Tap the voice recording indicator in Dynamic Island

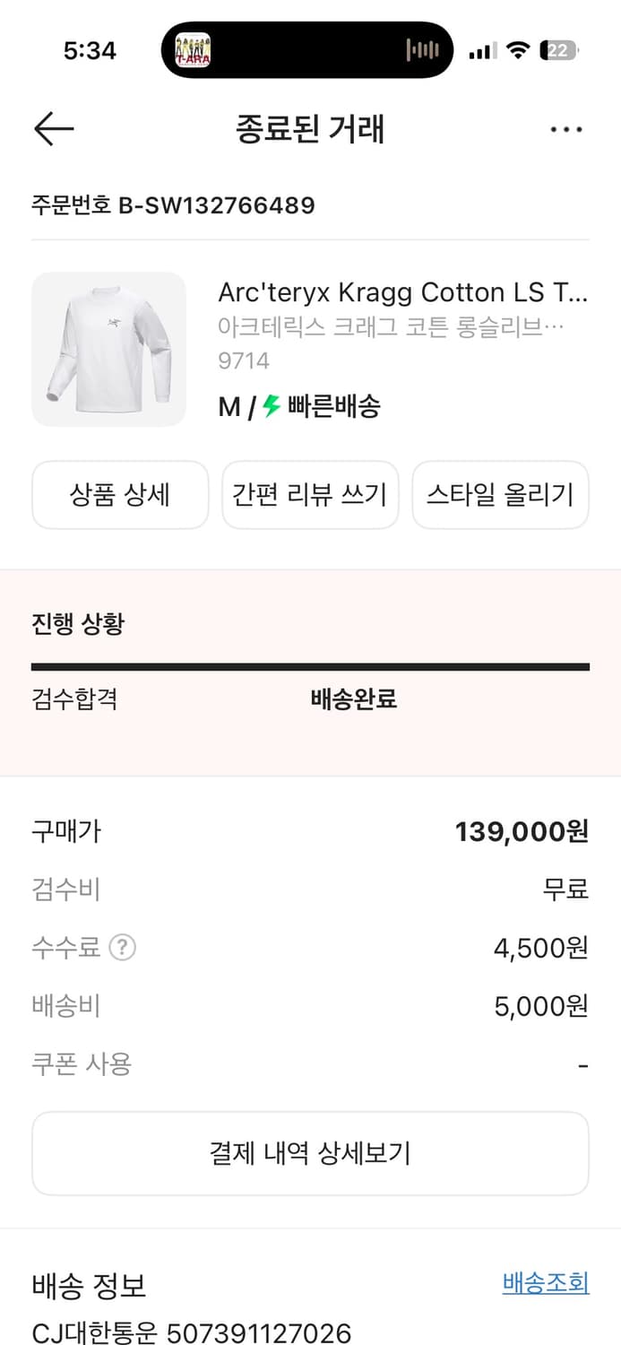click(421, 50)
